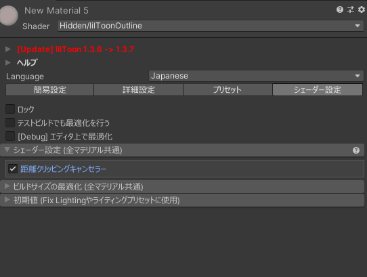Enable [Debug] エディタ上で最適化 checkbox
The width and height of the screenshot is (367, 277).
pyautogui.click(x=10, y=136)
